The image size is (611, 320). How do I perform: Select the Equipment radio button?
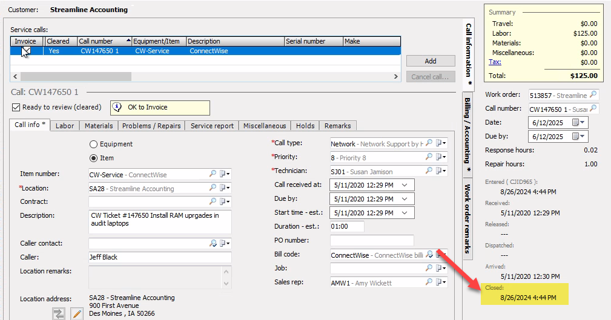tap(93, 145)
